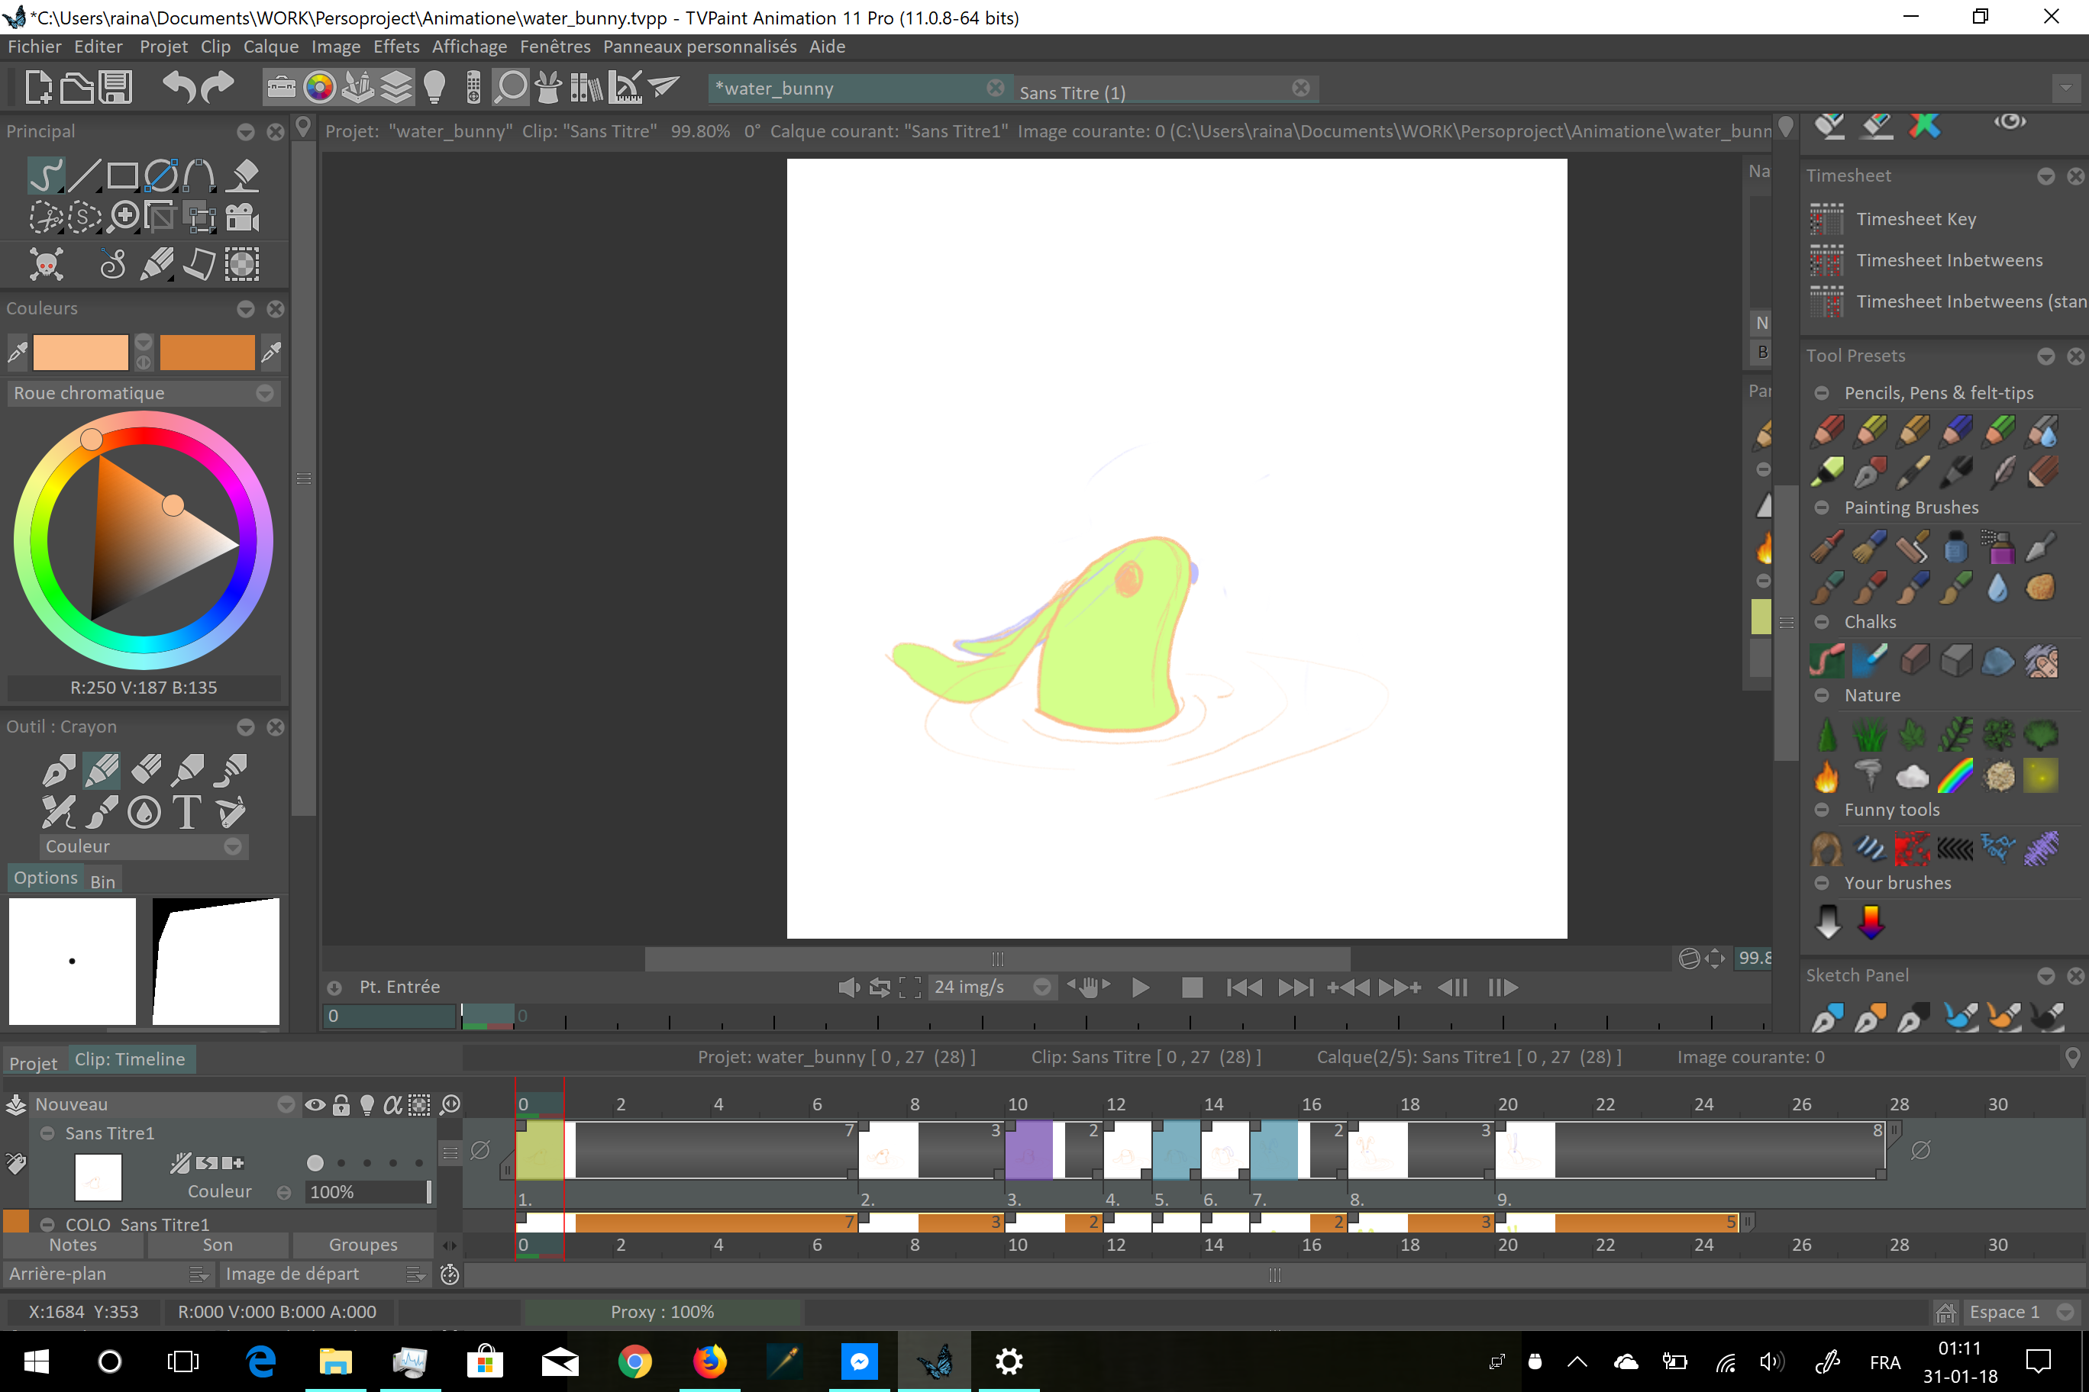Pick the blue chalk stone preset

point(1997,662)
